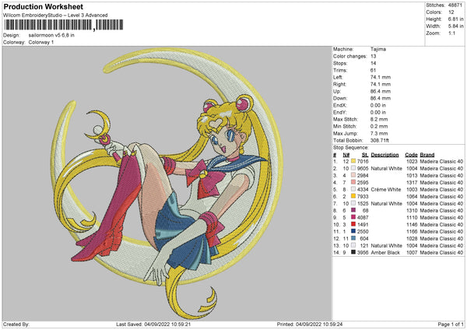
Task: Click the barcode under the Wilcom subtitle
Action: coord(64,25)
